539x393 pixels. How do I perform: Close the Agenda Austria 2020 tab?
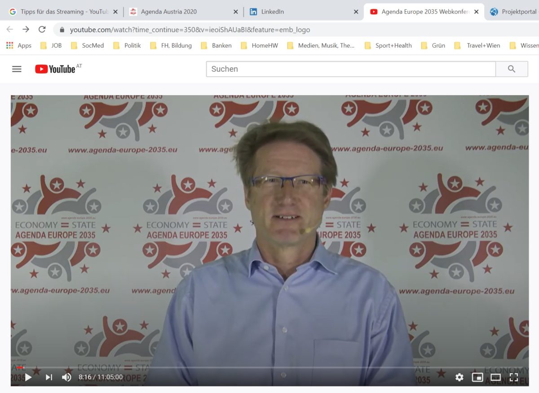point(236,12)
